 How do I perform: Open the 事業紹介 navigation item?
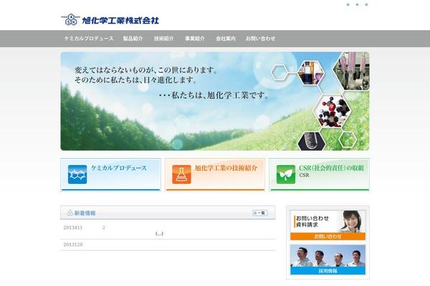(x=195, y=39)
